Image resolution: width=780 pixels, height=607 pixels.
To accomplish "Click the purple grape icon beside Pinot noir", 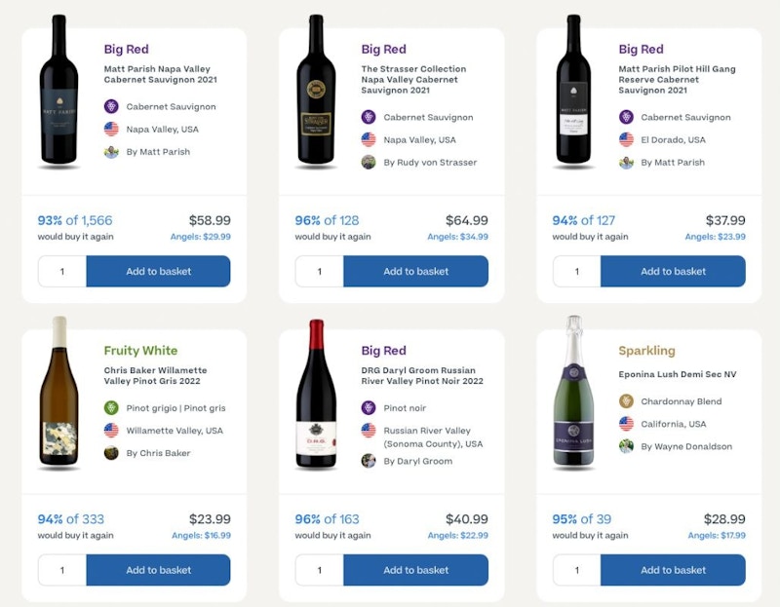I will [x=369, y=408].
